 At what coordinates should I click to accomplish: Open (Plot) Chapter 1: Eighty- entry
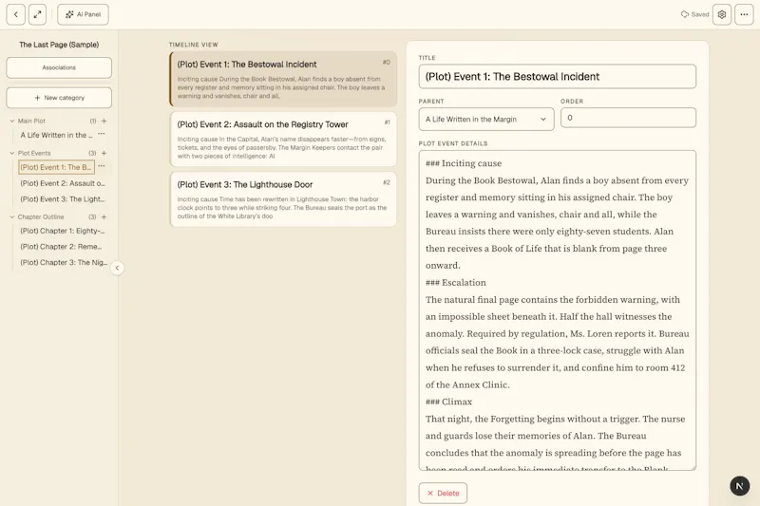tap(63, 231)
